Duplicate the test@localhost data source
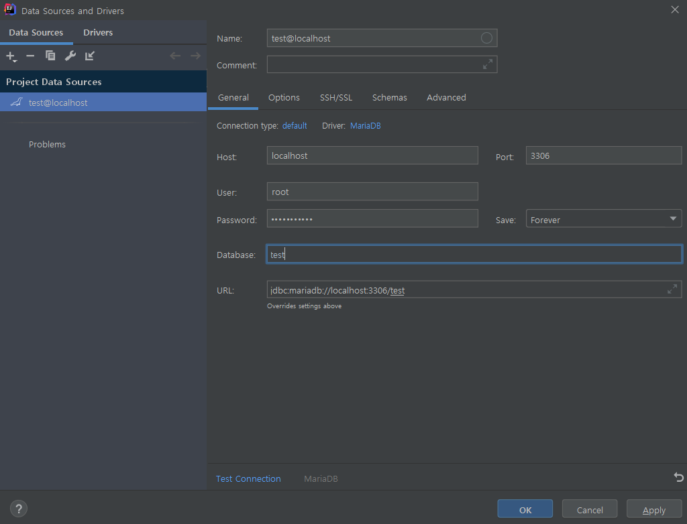The image size is (687, 524). [x=50, y=56]
